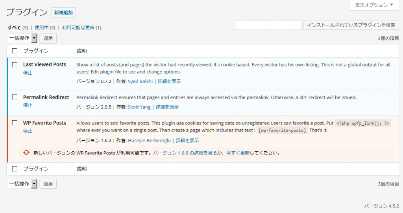Open the bottom 一括操作 bulk actions dropdown

click(x=22, y=184)
